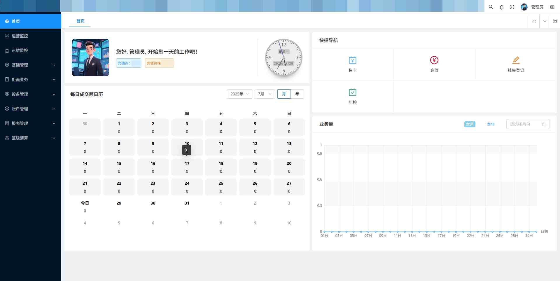
Task: Click the 充值终端 tag
Action: (159, 63)
